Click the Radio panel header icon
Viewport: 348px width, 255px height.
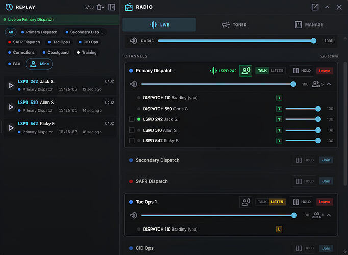click(129, 7)
